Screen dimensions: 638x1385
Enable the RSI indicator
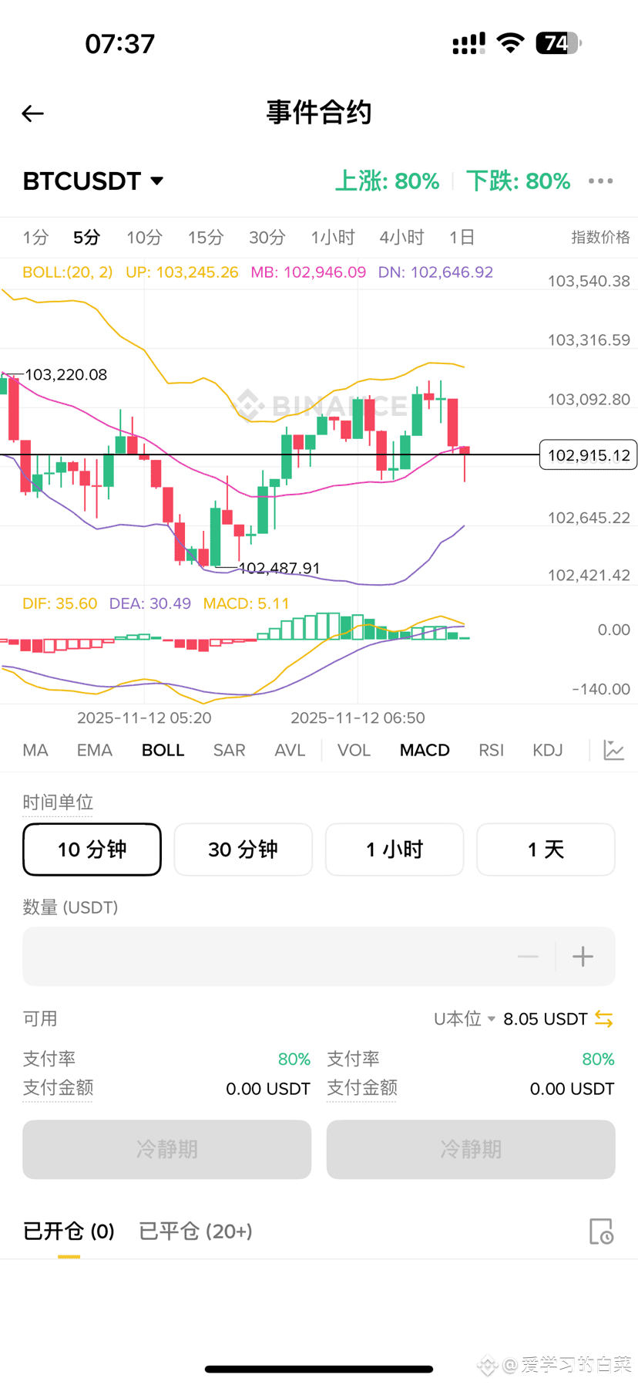pyautogui.click(x=491, y=750)
